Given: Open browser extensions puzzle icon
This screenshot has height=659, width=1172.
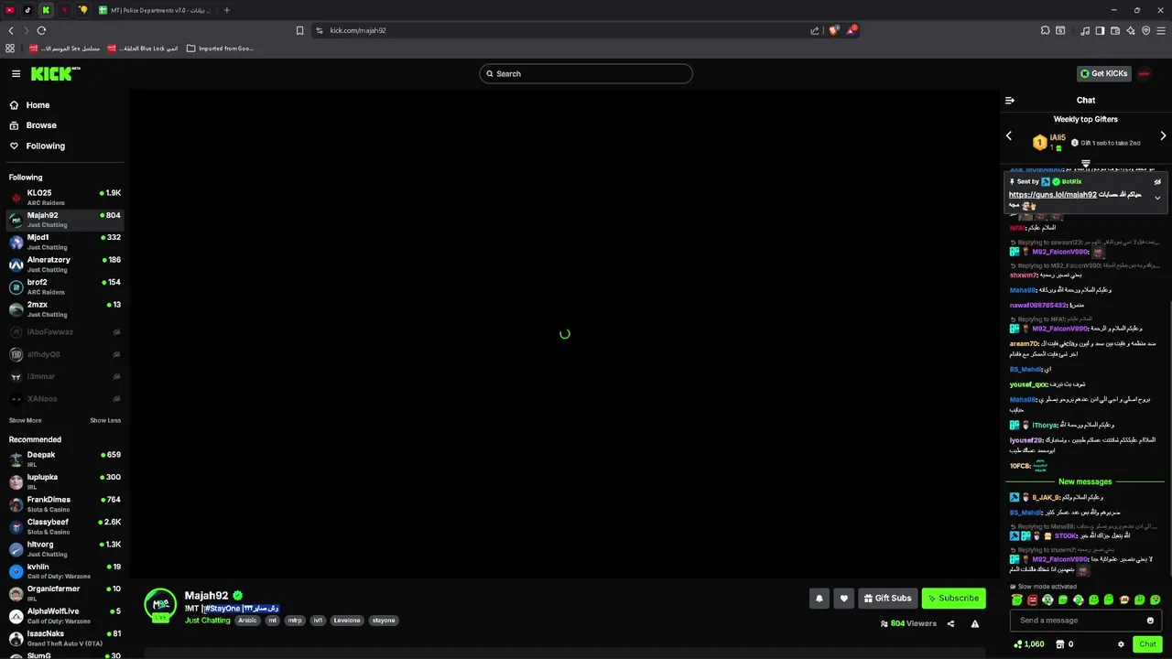Looking at the screenshot, I should click(x=1045, y=30).
